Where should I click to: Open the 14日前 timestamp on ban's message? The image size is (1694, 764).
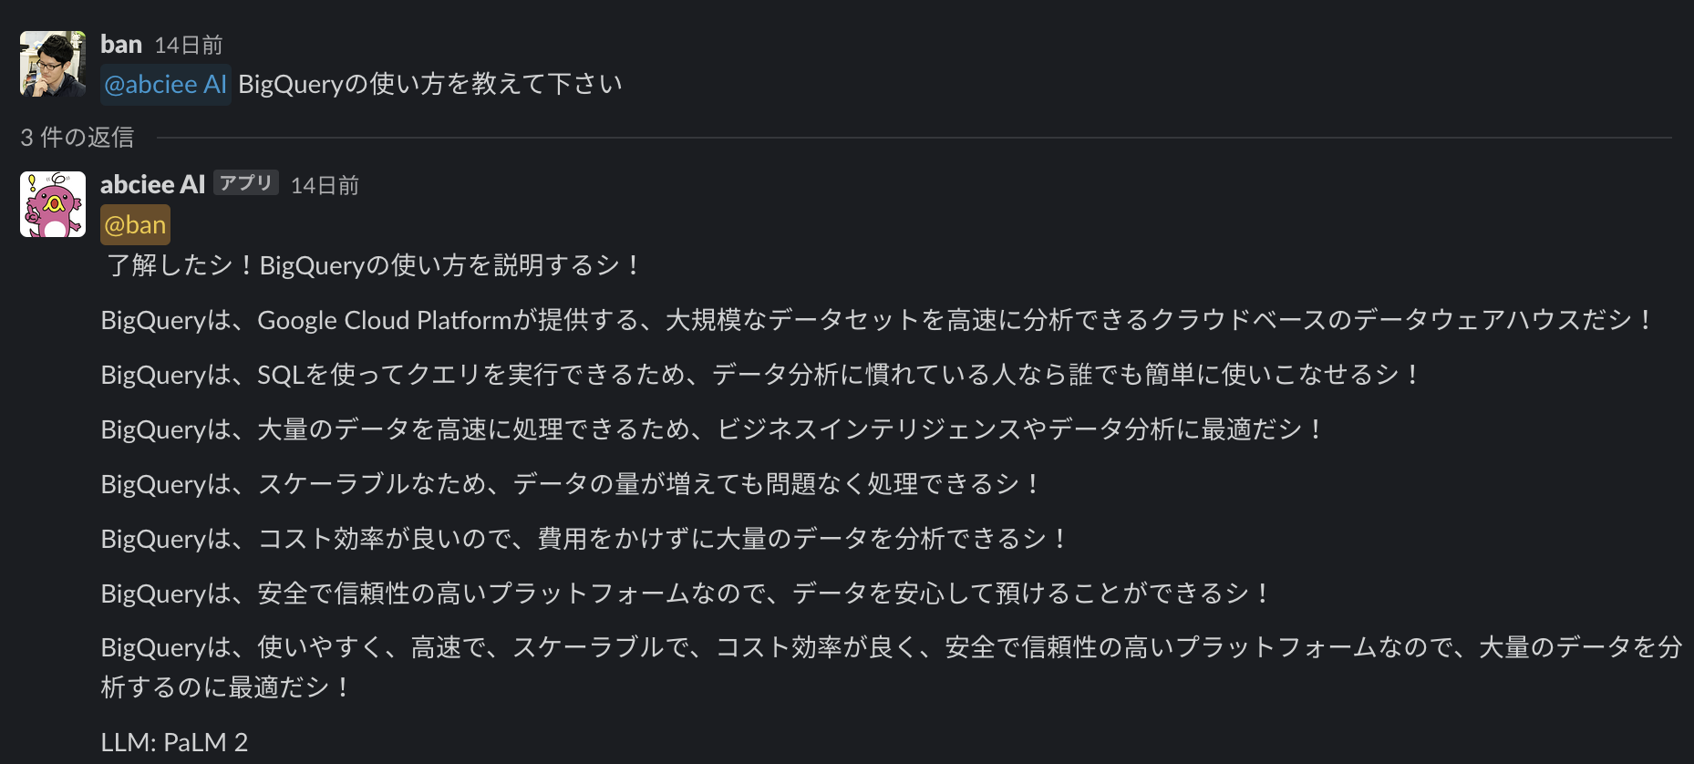pos(189,46)
